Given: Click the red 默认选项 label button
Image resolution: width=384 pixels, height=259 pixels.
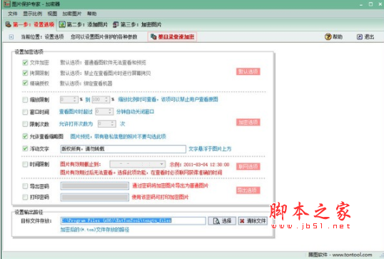Looking at the screenshot, I should click(x=248, y=72).
